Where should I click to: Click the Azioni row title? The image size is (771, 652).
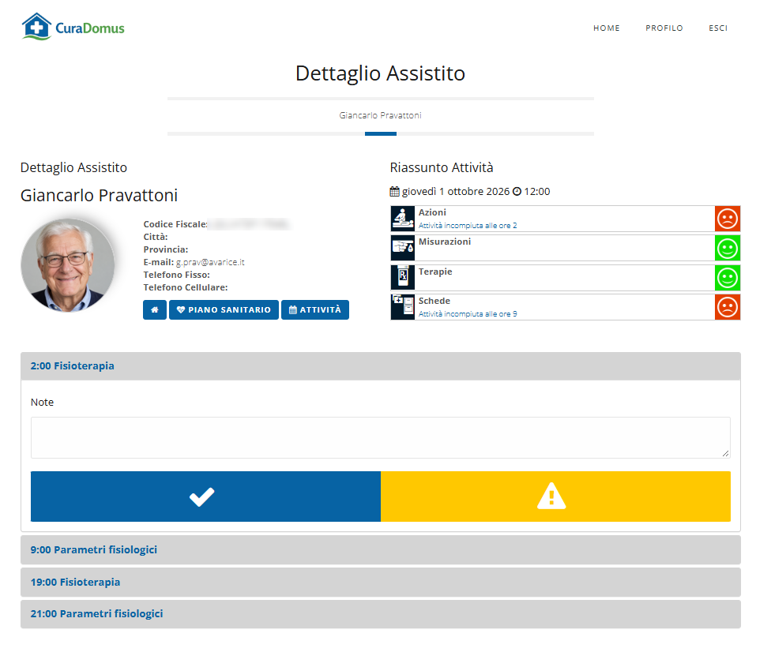(x=432, y=212)
